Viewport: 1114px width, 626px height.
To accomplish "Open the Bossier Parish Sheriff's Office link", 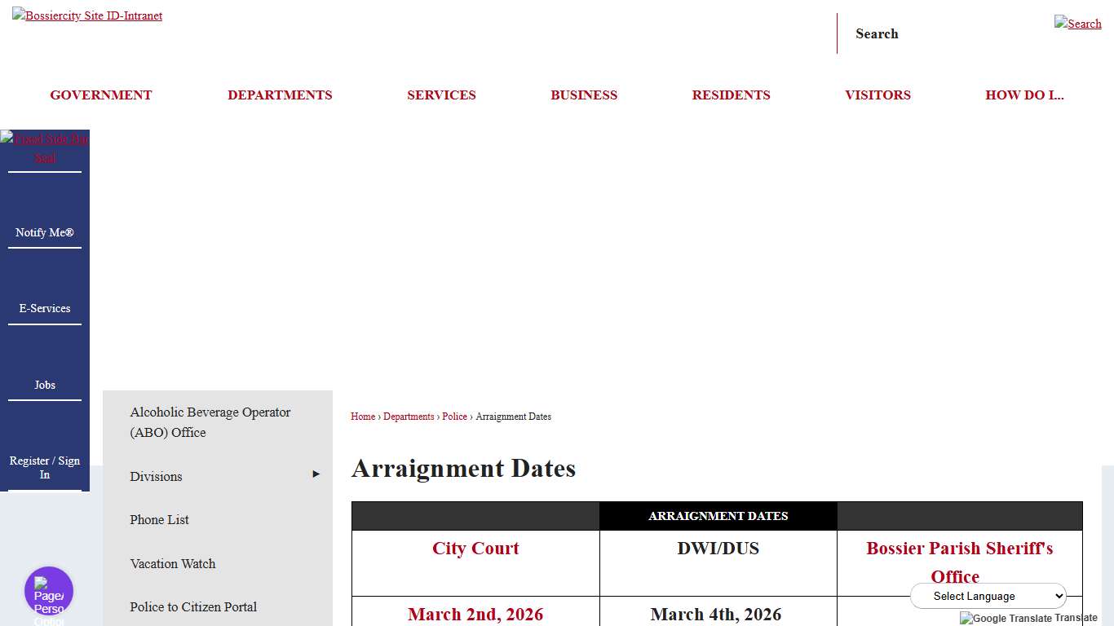I will click(959, 562).
